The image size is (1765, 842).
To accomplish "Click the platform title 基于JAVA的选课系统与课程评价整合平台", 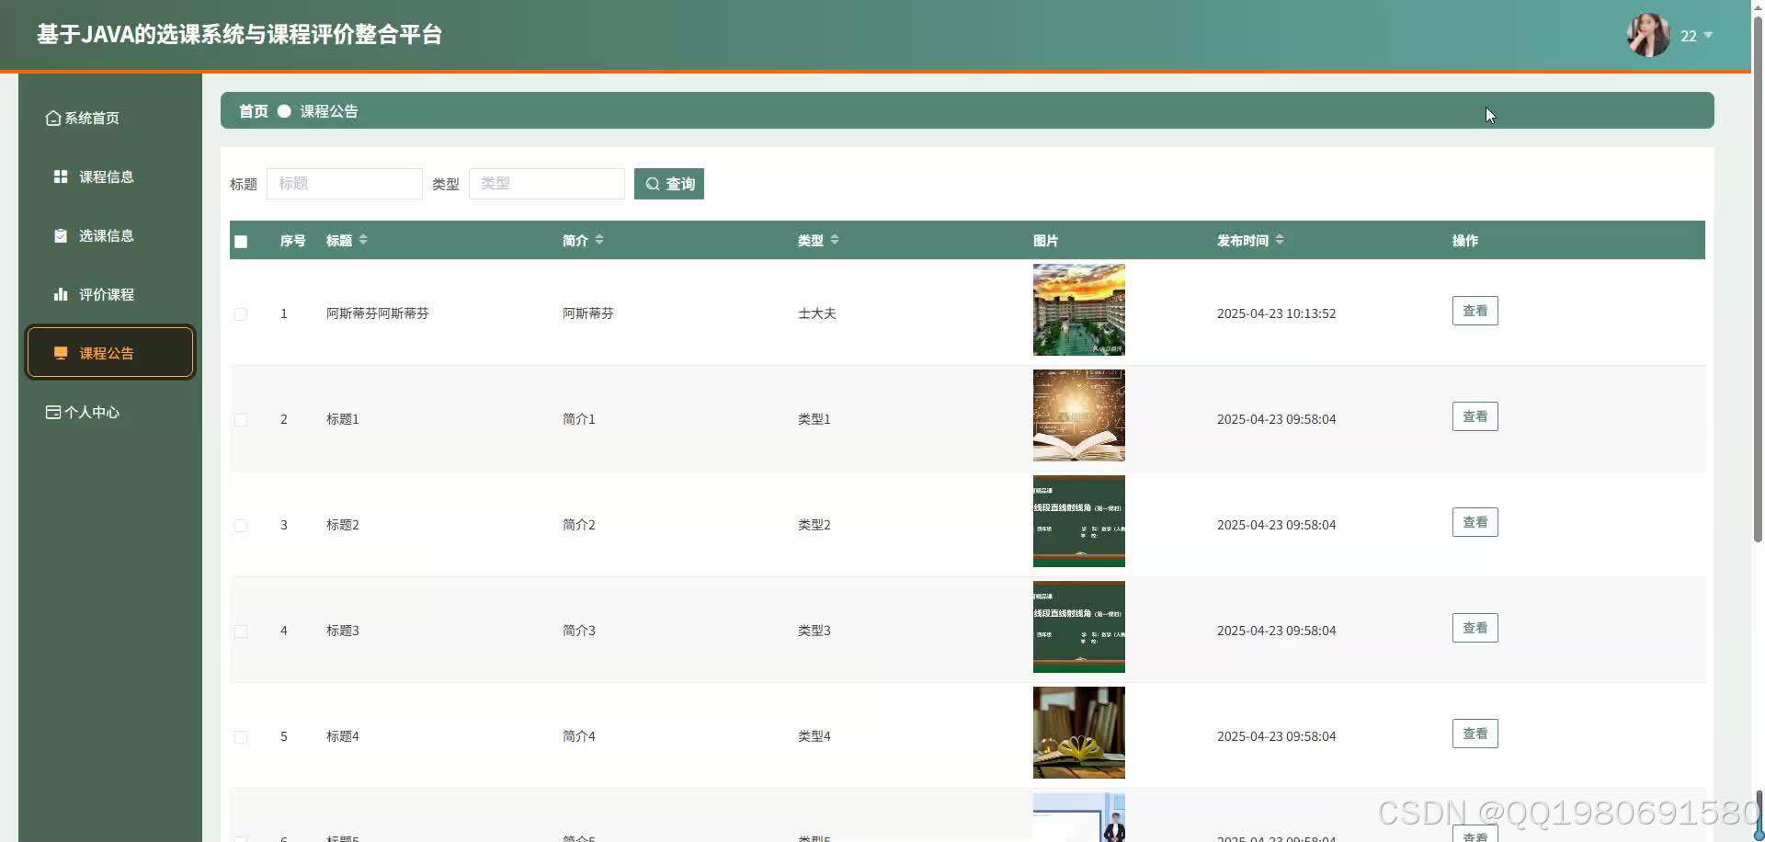I will coord(240,35).
